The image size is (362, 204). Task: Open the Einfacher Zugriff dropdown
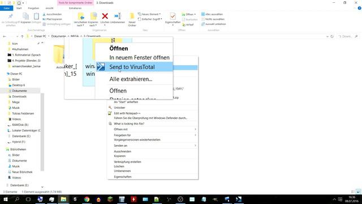click(x=150, y=19)
